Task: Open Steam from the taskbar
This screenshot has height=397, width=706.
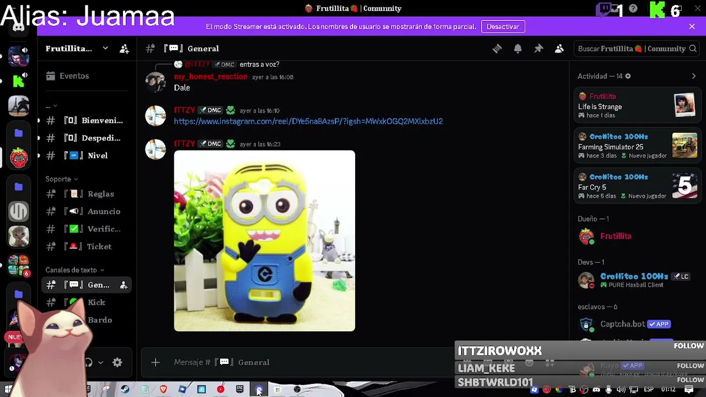Action: 125,389
